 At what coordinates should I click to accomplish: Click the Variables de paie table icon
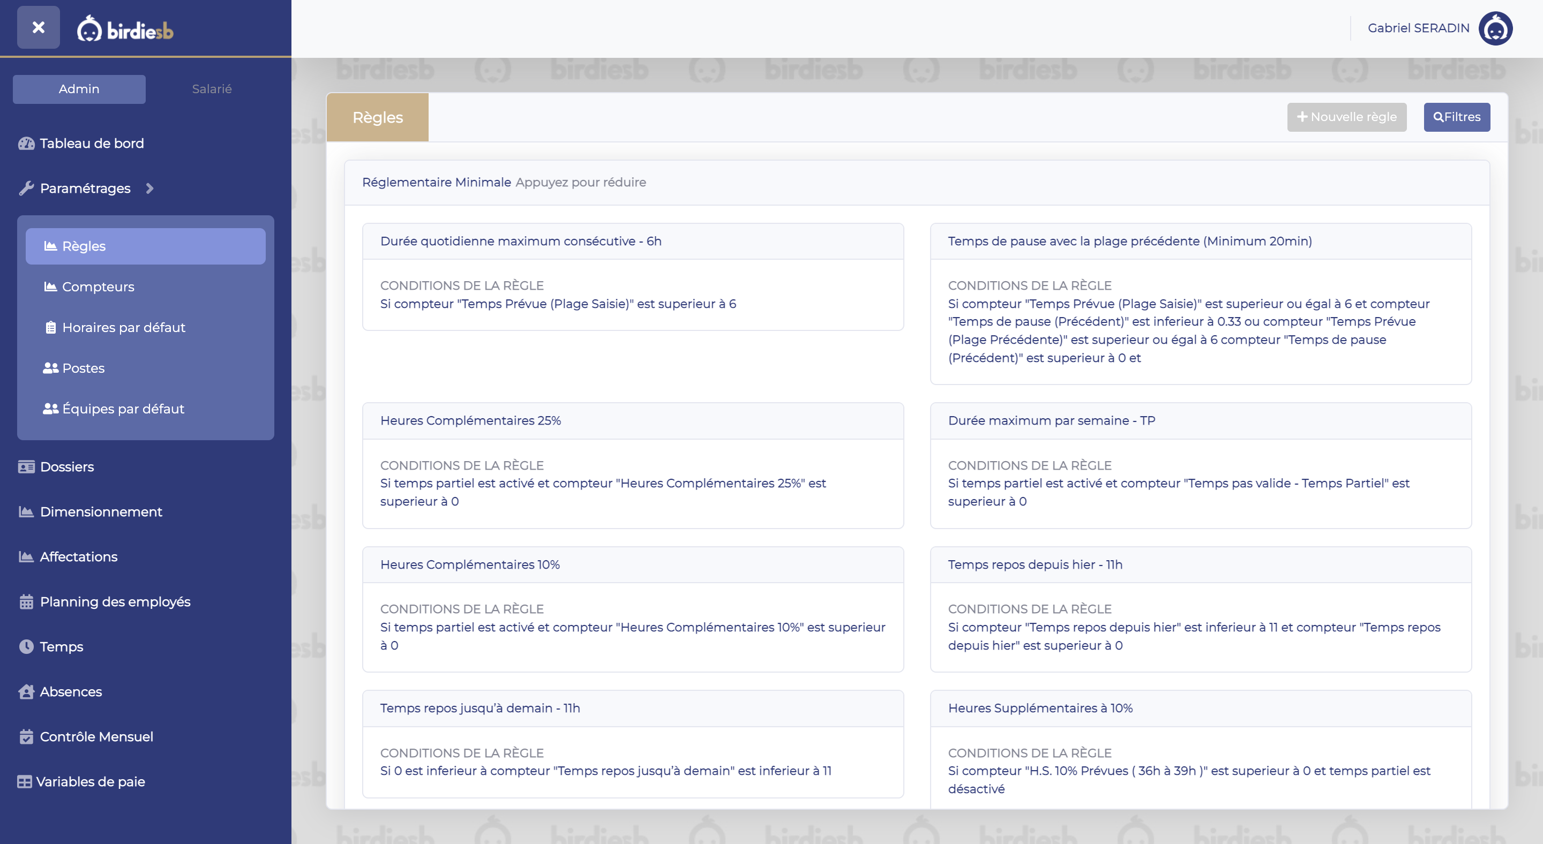(x=24, y=781)
